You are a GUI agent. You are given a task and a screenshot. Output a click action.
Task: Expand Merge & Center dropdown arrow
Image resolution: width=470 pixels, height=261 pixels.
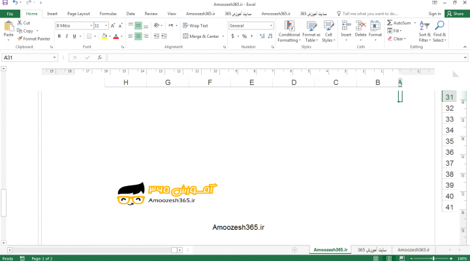pos(223,37)
